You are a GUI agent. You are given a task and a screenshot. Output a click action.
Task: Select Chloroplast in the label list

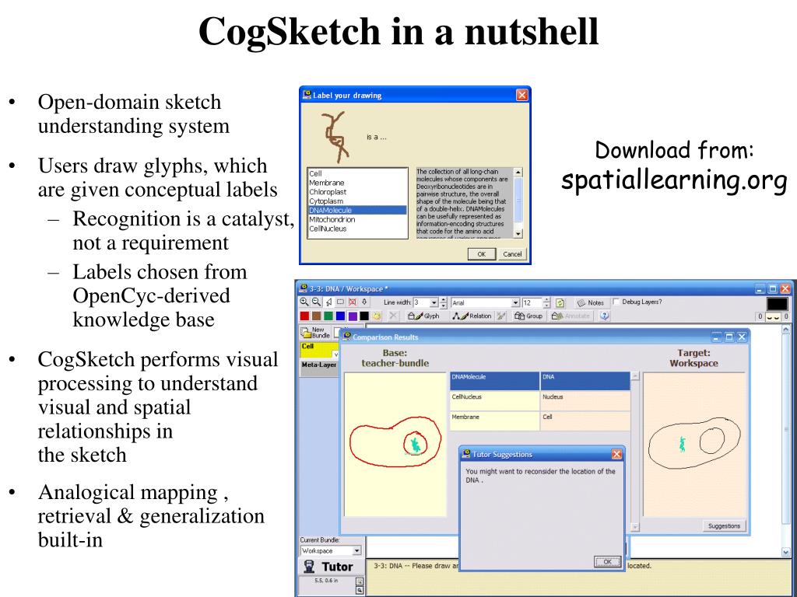coord(356,192)
